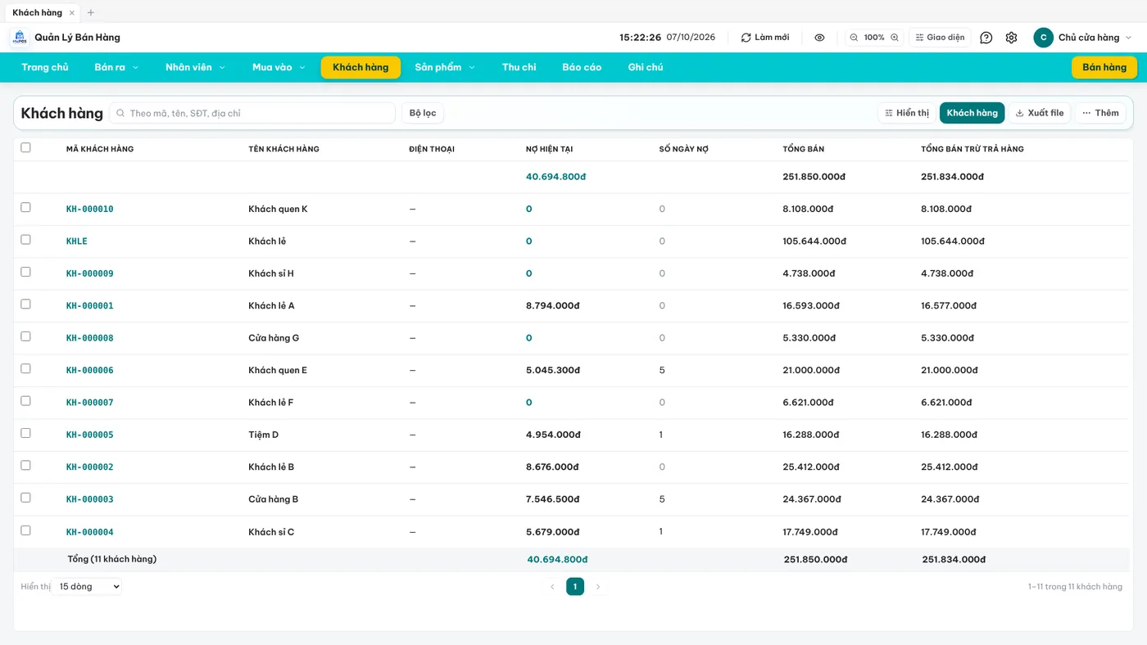Open the Thu chi menu item
The width and height of the screenshot is (1147, 645).
pos(519,67)
